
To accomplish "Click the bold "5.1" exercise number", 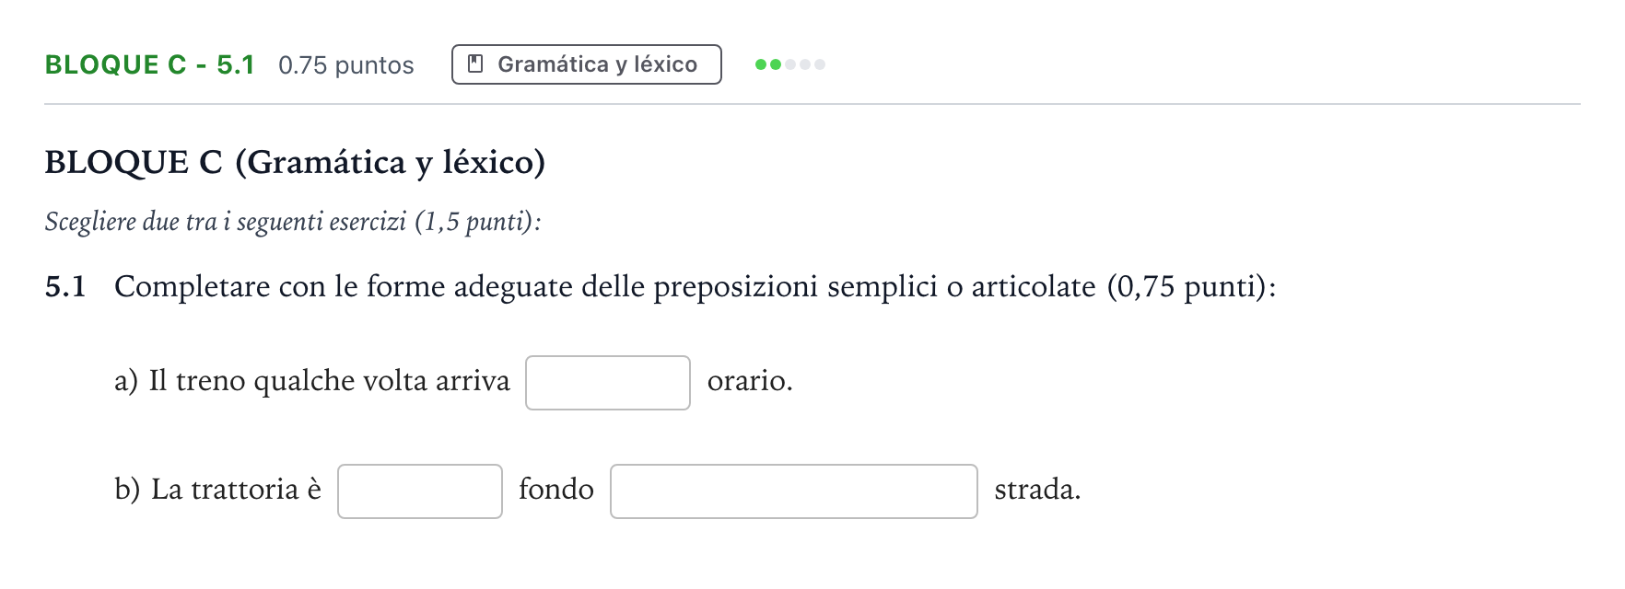I will point(65,286).
